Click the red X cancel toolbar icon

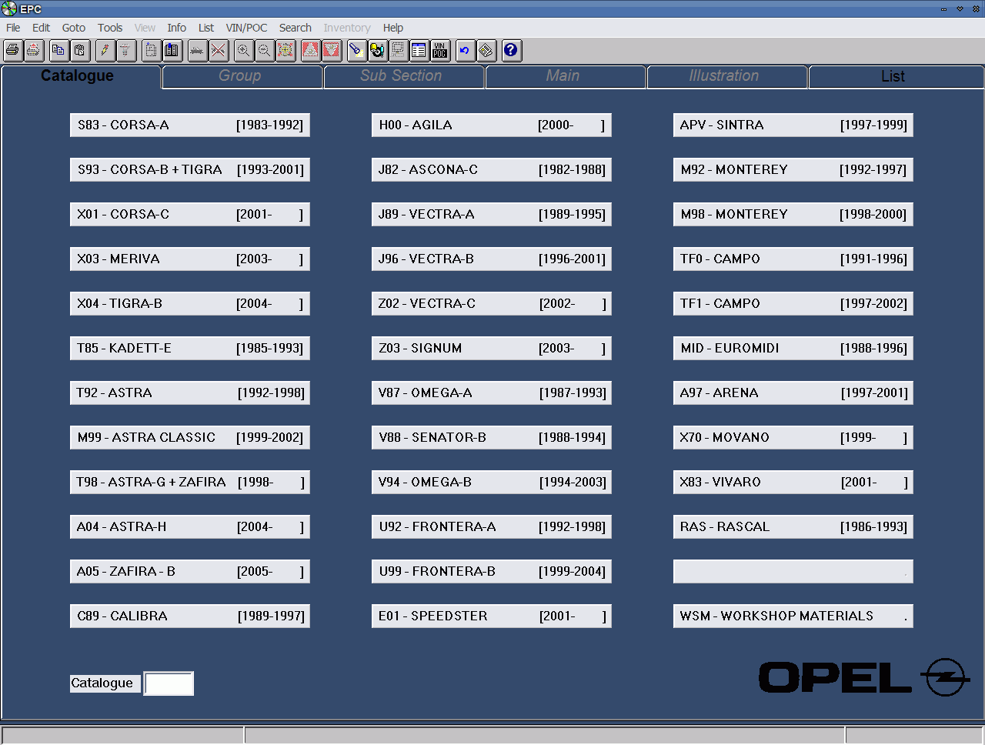pyautogui.click(x=219, y=51)
